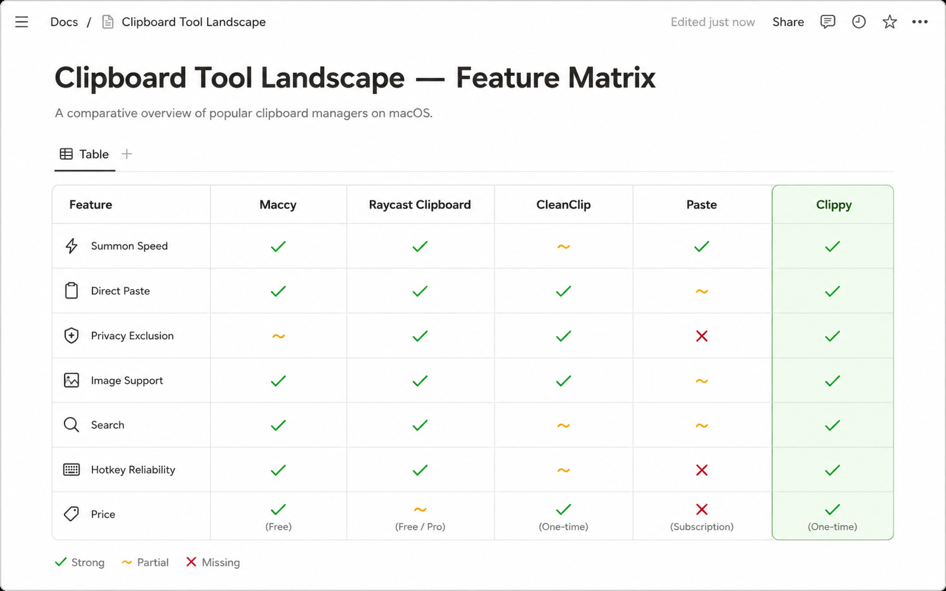The height and width of the screenshot is (591, 946).
Task: Click the partial tilde for CleanClip Hotkey Reliability
Action: coord(564,470)
